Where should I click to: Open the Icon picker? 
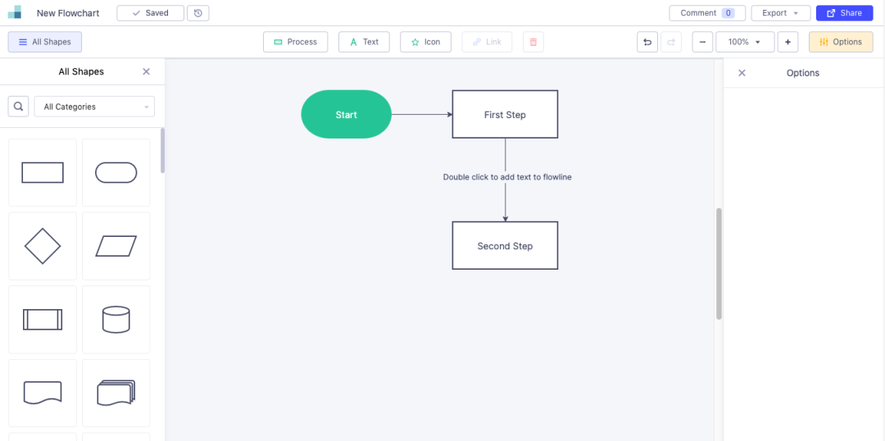[425, 42]
